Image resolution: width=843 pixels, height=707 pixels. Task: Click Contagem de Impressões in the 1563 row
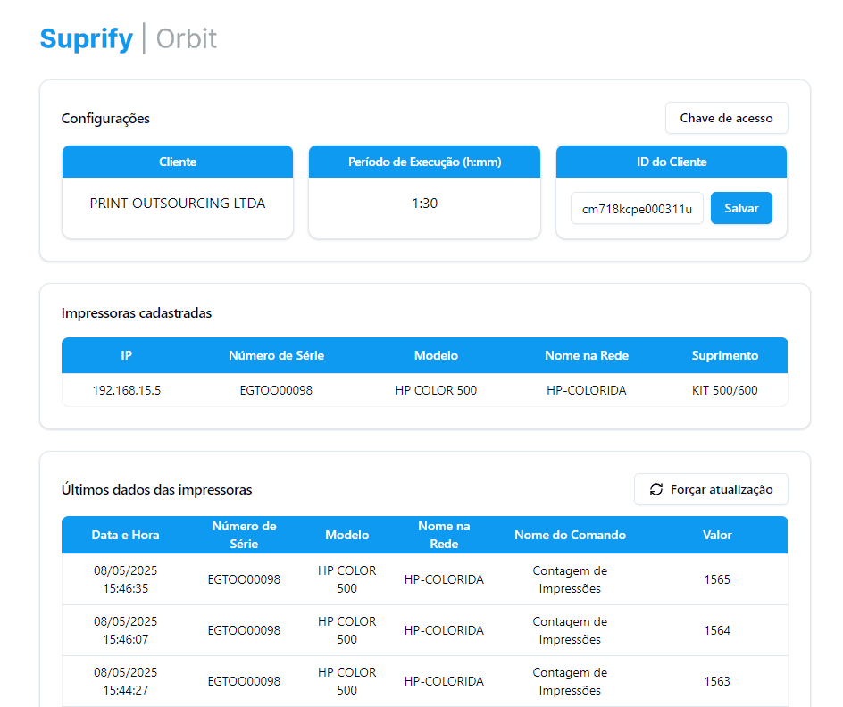click(570, 681)
